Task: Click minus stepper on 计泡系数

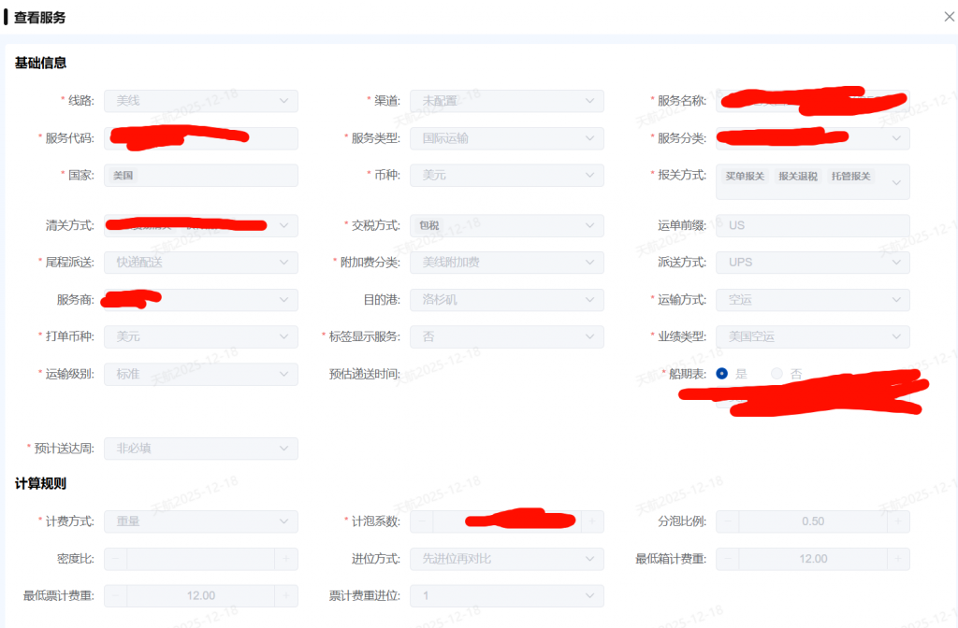Action: [x=422, y=521]
